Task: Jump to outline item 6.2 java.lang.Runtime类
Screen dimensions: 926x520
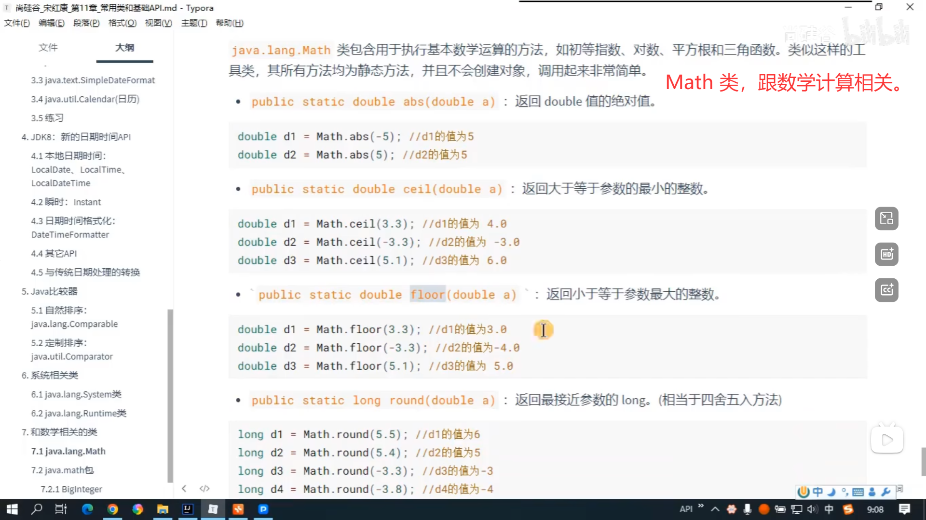Action: [x=79, y=413]
